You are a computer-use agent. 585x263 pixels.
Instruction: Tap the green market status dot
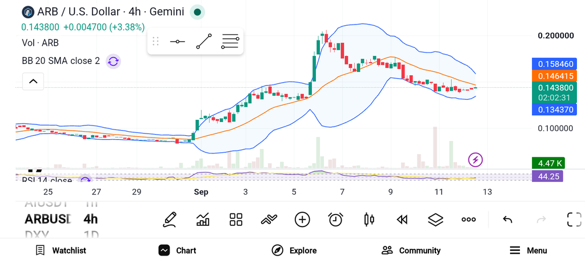[197, 13]
